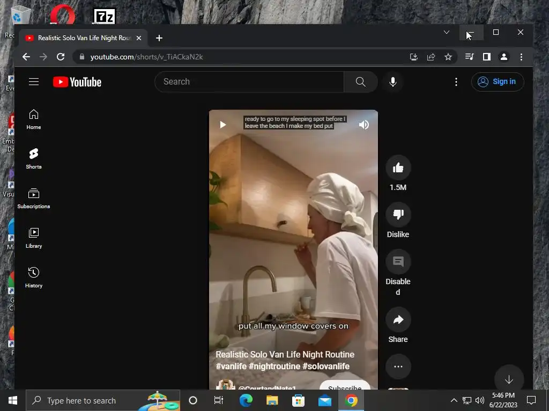Go to Home in sidebar
This screenshot has width=549, height=411.
34,119
